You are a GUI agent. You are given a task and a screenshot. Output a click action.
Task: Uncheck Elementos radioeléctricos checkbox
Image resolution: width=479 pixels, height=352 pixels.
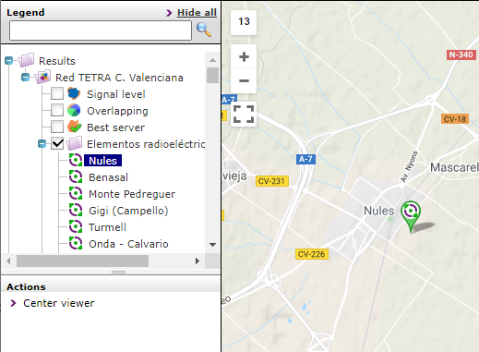pos(57,143)
